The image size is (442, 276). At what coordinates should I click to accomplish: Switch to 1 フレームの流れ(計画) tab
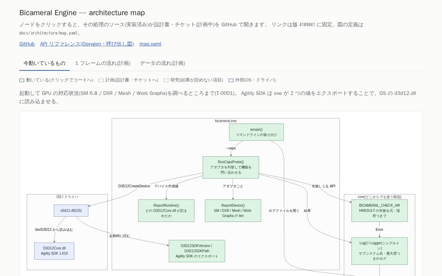pyautogui.click(x=103, y=63)
